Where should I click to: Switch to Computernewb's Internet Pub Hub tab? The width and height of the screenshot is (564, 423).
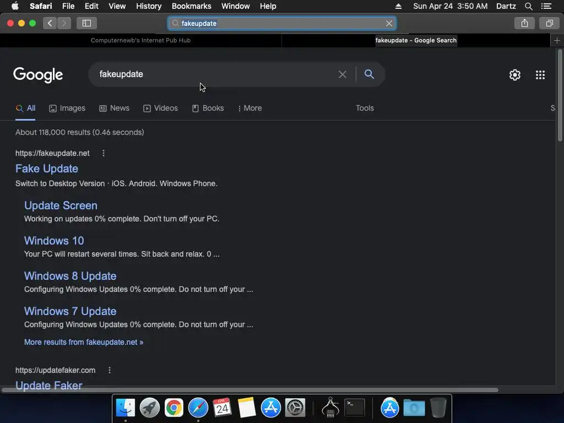point(140,40)
